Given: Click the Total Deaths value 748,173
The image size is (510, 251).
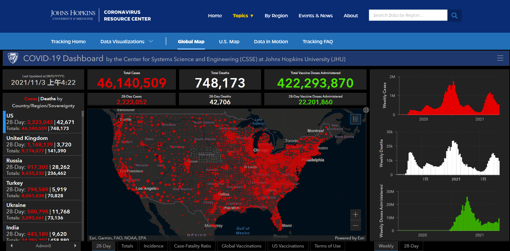Looking at the screenshot, I should pyautogui.click(x=220, y=83).
